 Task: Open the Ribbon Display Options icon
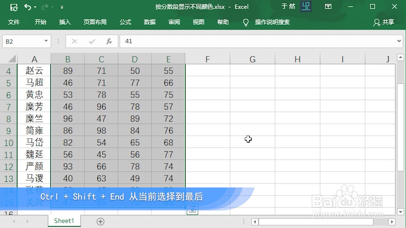328,6
